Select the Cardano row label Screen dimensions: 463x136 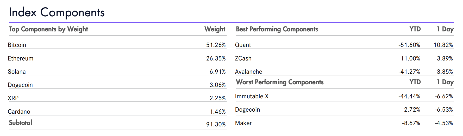[x=19, y=112]
